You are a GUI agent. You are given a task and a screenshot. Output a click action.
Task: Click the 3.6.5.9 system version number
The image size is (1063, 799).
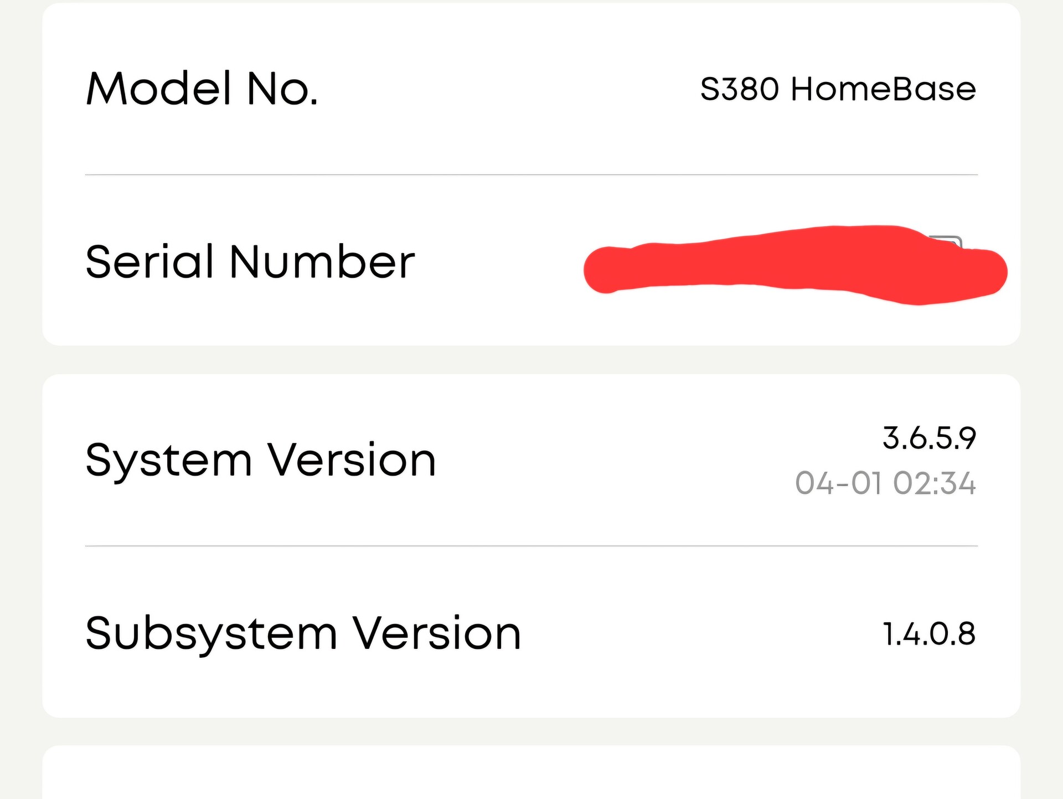point(929,439)
